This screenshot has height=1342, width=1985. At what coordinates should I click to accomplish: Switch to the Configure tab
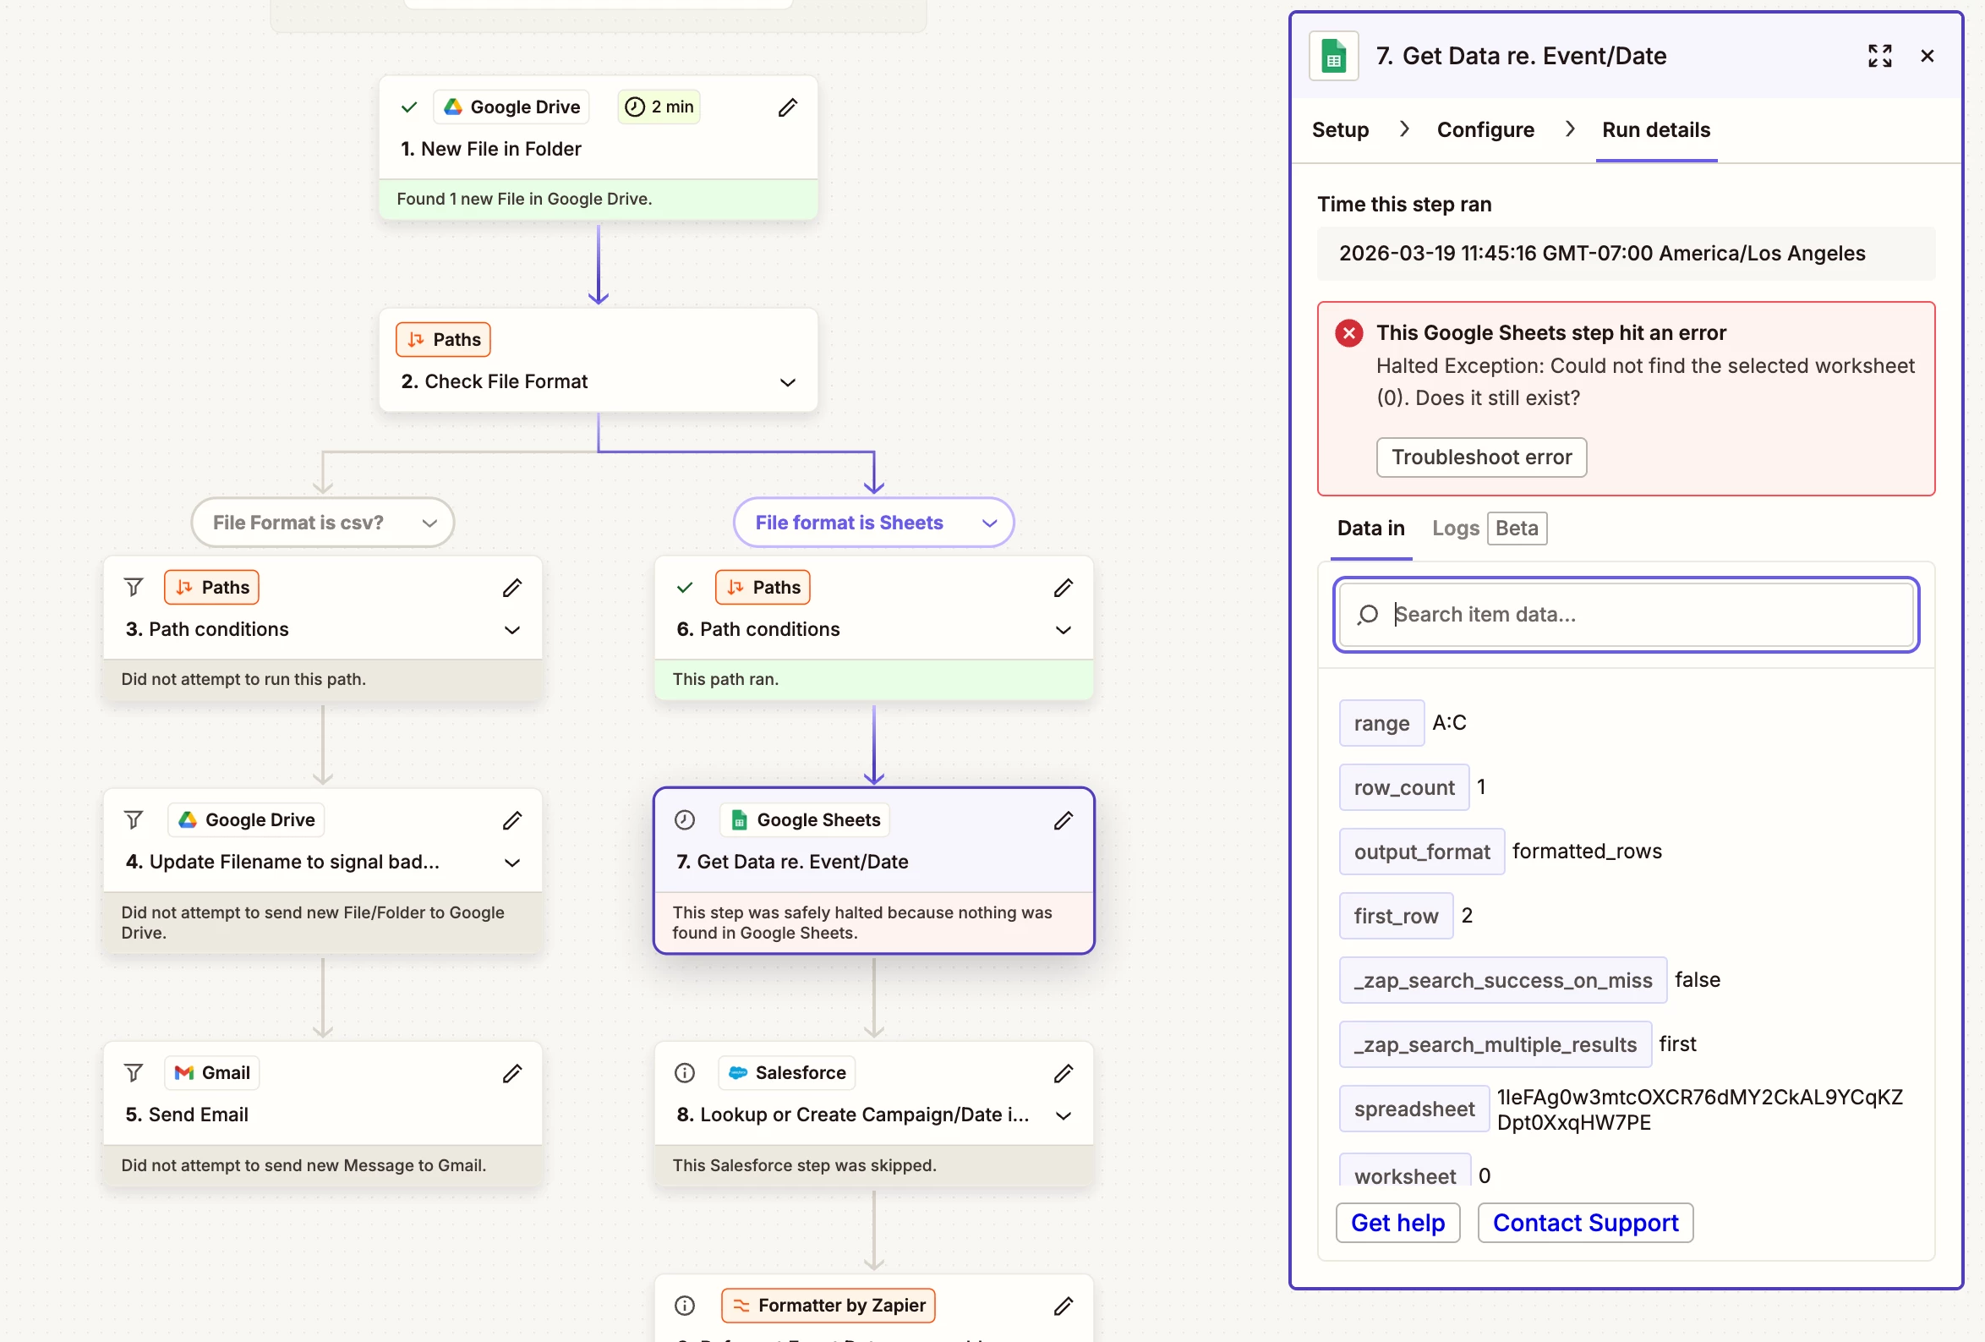(x=1485, y=130)
